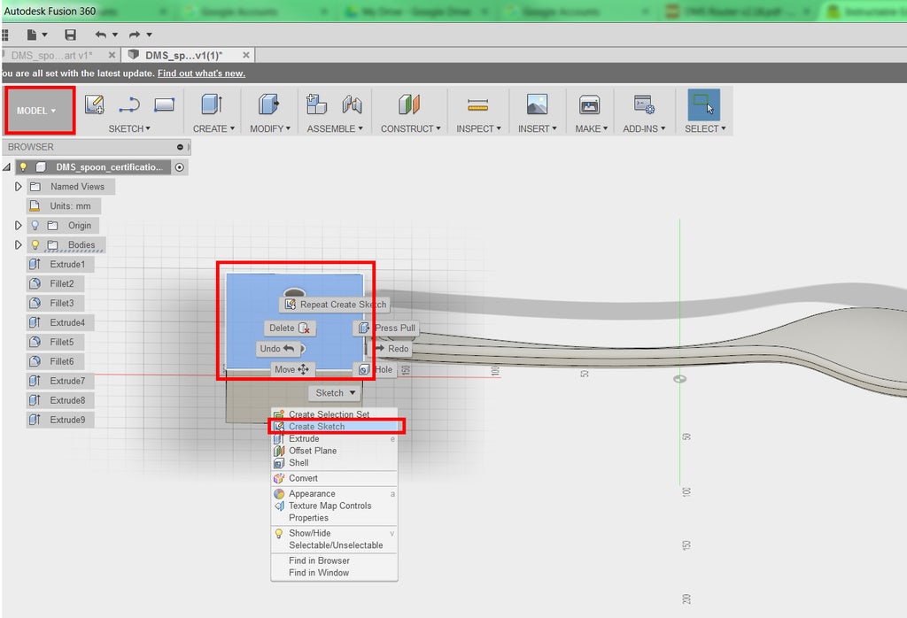
Task: Click the Select tool icon
Action: 703,104
